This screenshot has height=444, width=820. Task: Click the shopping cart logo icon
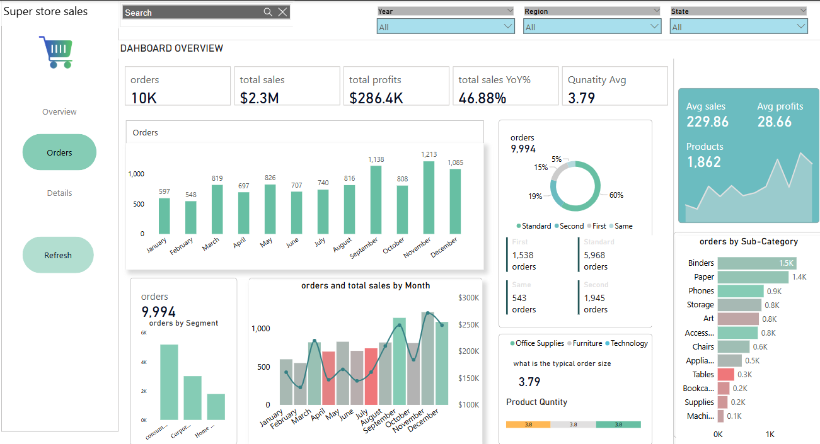coord(55,52)
